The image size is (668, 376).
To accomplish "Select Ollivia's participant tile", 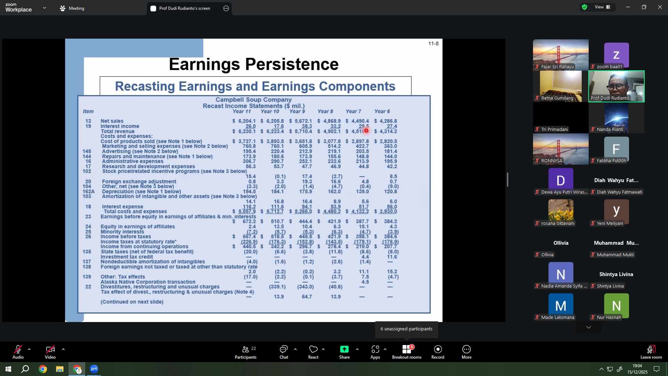I will (561, 243).
